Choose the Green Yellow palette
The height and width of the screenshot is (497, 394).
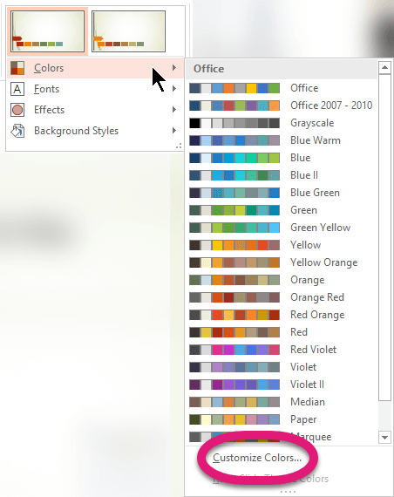click(x=282, y=228)
